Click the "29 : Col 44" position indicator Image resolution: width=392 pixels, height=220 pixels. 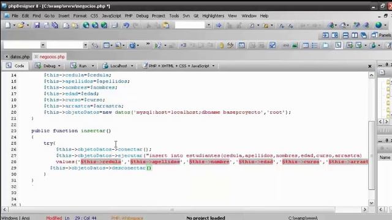(86, 218)
